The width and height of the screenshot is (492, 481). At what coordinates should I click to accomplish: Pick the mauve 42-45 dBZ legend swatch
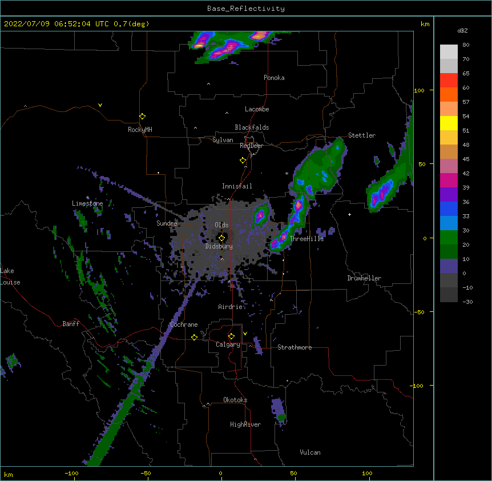point(449,166)
